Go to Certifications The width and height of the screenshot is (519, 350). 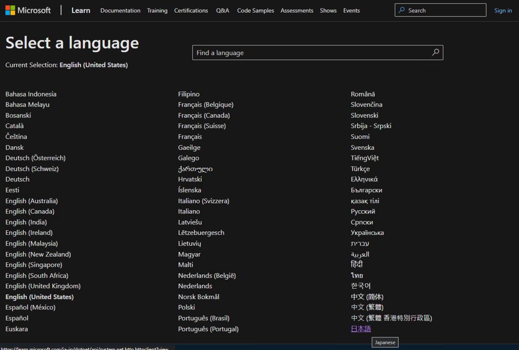[x=191, y=10]
